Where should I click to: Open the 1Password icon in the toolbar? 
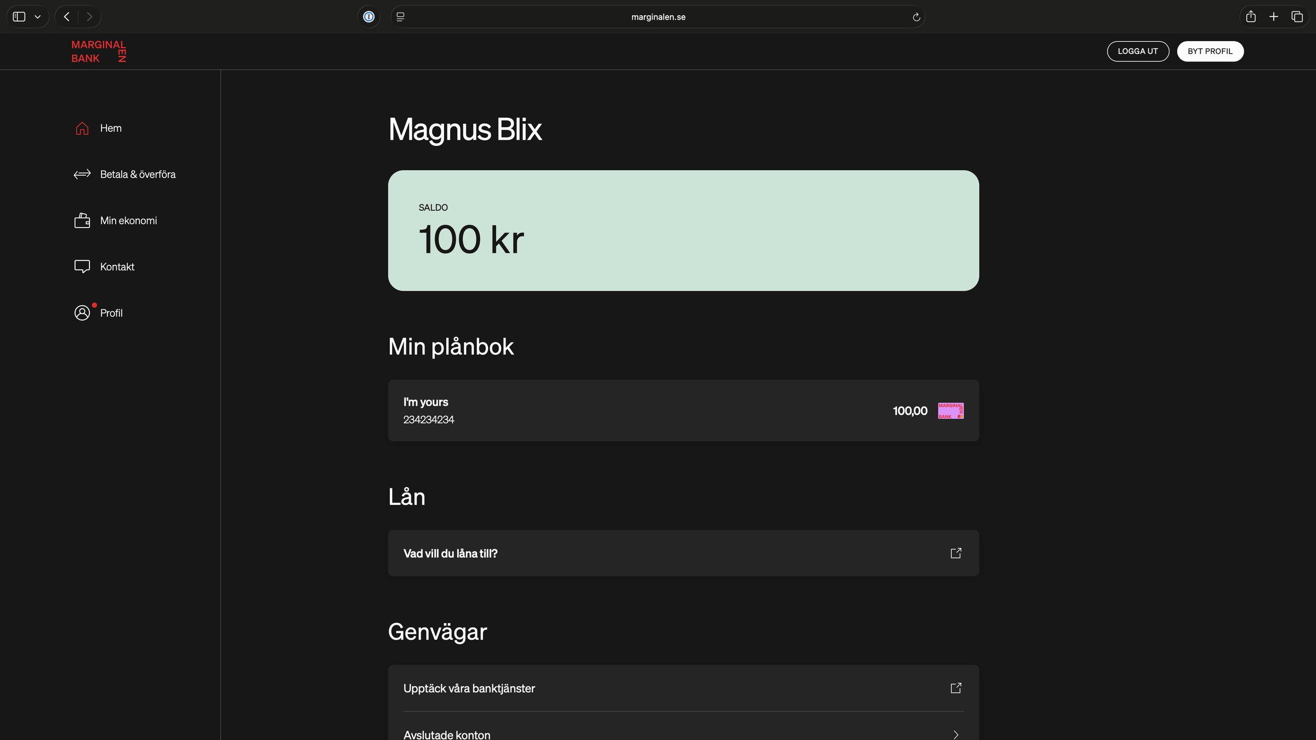pyautogui.click(x=368, y=16)
